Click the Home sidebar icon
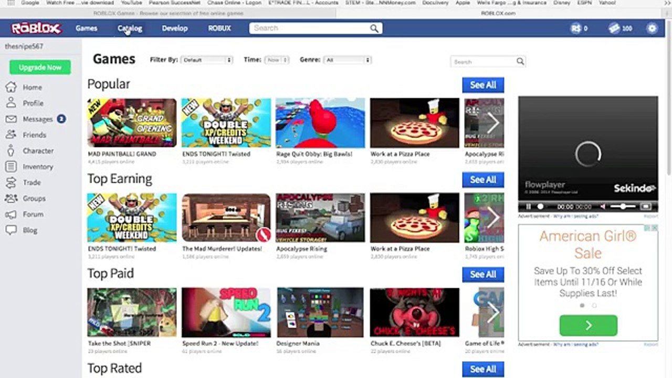Screen dimensions: 672x378 click(11, 87)
